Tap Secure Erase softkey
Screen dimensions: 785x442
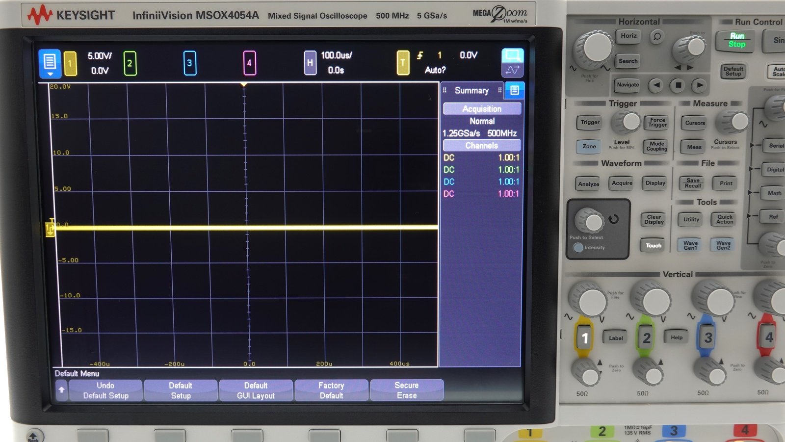tap(407, 390)
